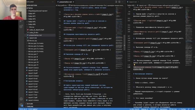This screenshot has height=110, width=195.
Task: Expand Фотки subfolder in Лаба №6
Action: pos(32,27)
